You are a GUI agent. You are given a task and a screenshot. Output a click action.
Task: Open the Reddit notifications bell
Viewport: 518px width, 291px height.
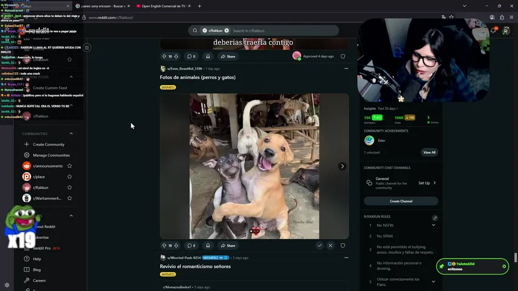[x=493, y=30]
